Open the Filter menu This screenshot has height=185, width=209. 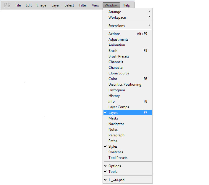83,5
